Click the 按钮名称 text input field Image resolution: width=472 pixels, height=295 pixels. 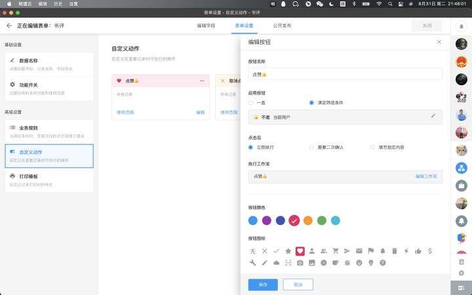(x=345, y=74)
